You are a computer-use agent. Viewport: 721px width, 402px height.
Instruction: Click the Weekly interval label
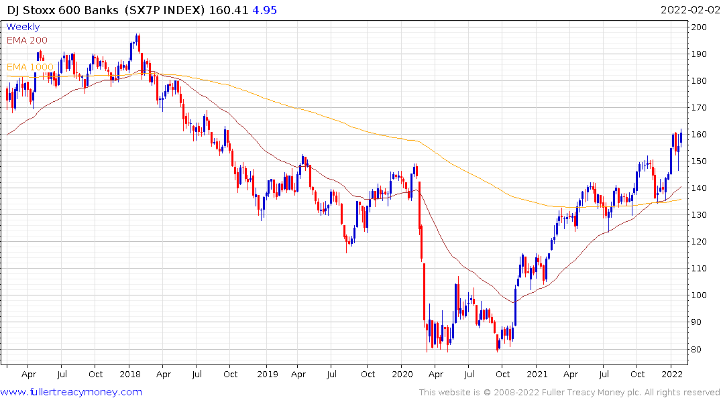23,27
